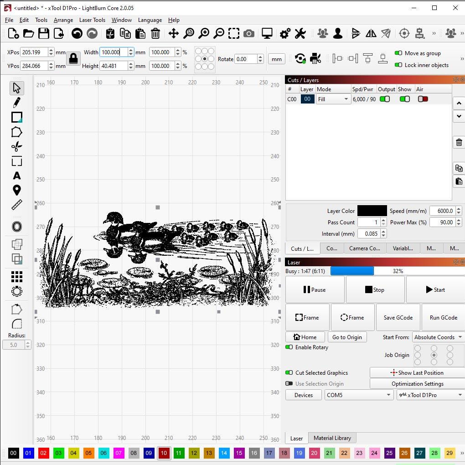Click the Pause button
This screenshot has height=465, width=465.
click(x=315, y=290)
